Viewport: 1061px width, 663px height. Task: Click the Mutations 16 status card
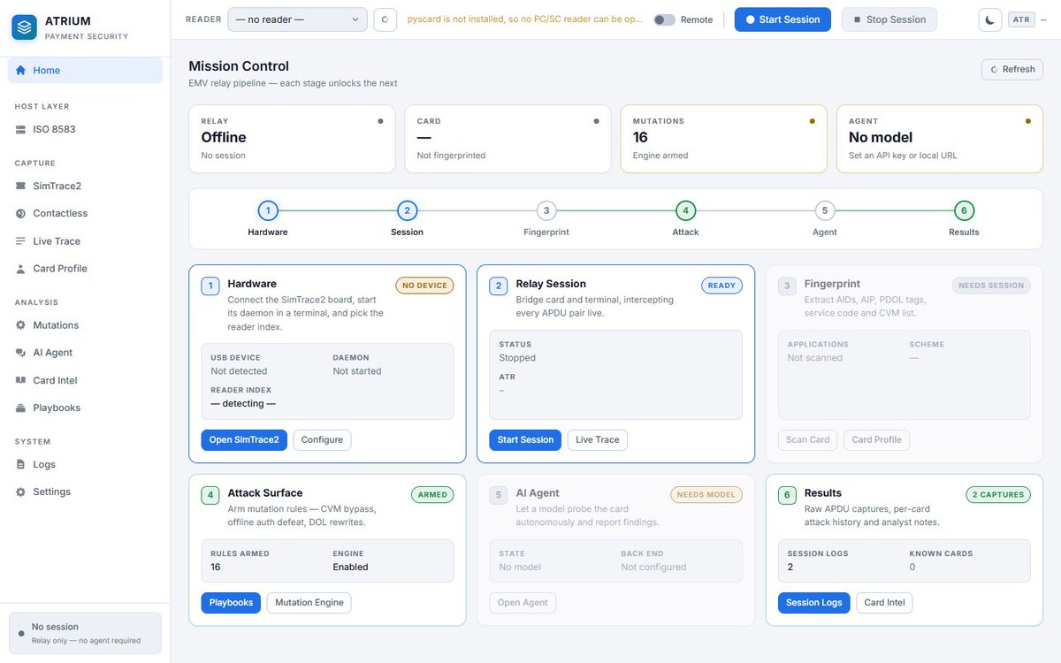pyautogui.click(x=723, y=139)
